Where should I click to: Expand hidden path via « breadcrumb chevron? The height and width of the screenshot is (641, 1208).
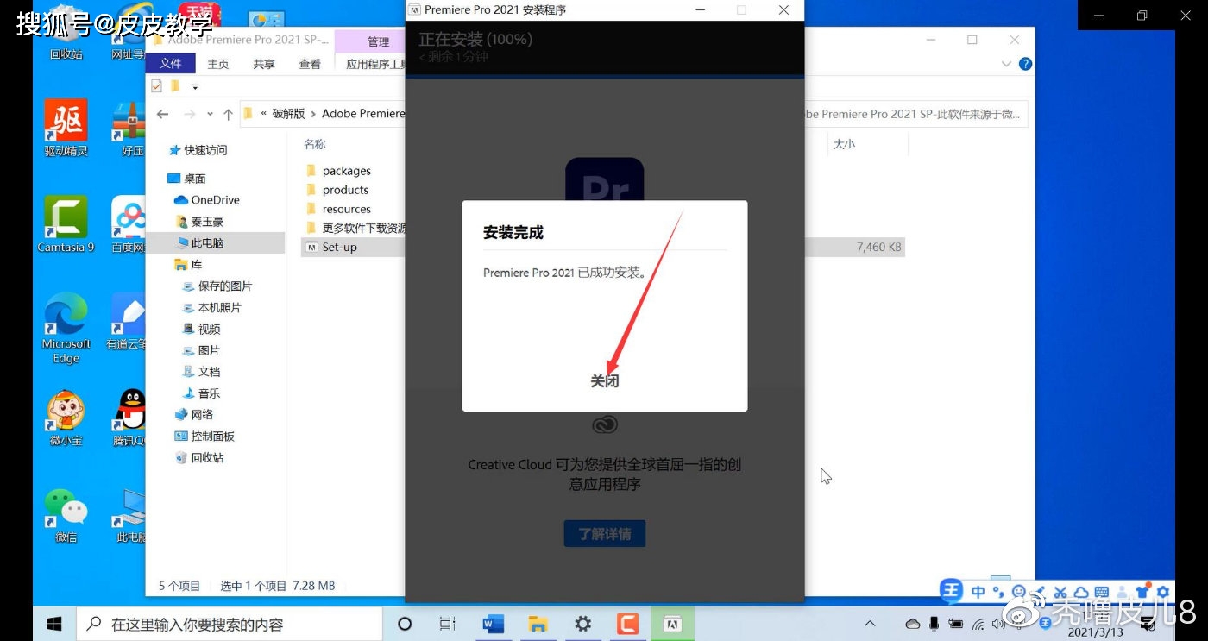pos(263,114)
